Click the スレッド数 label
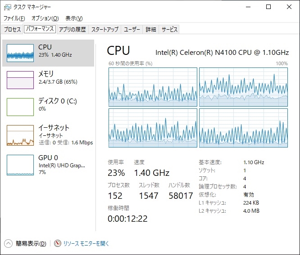This screenshot has width=300, height=255. (149, 185)
